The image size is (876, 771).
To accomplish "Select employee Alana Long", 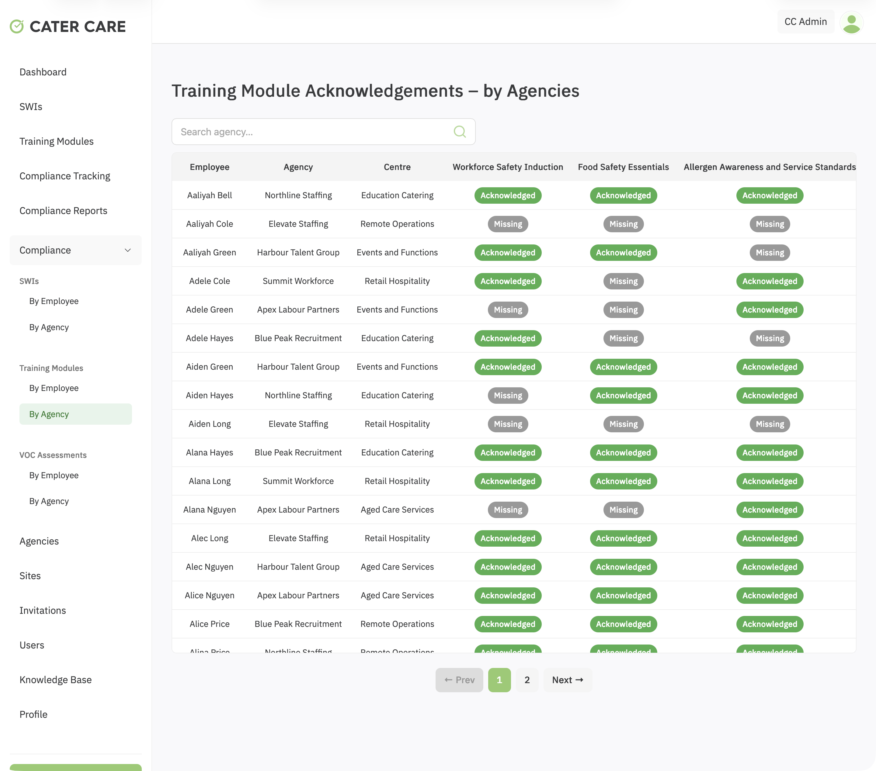I will pyautogui.click(x=210, y=481).
